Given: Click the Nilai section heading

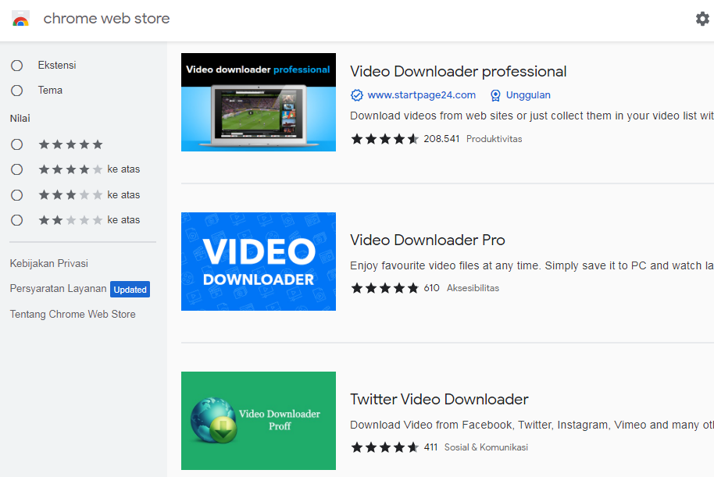Looking at the screenshot, I should click(20, 119).
